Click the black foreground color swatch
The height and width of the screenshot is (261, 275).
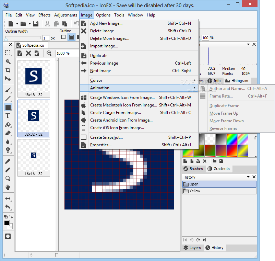(x=7, y=223)
